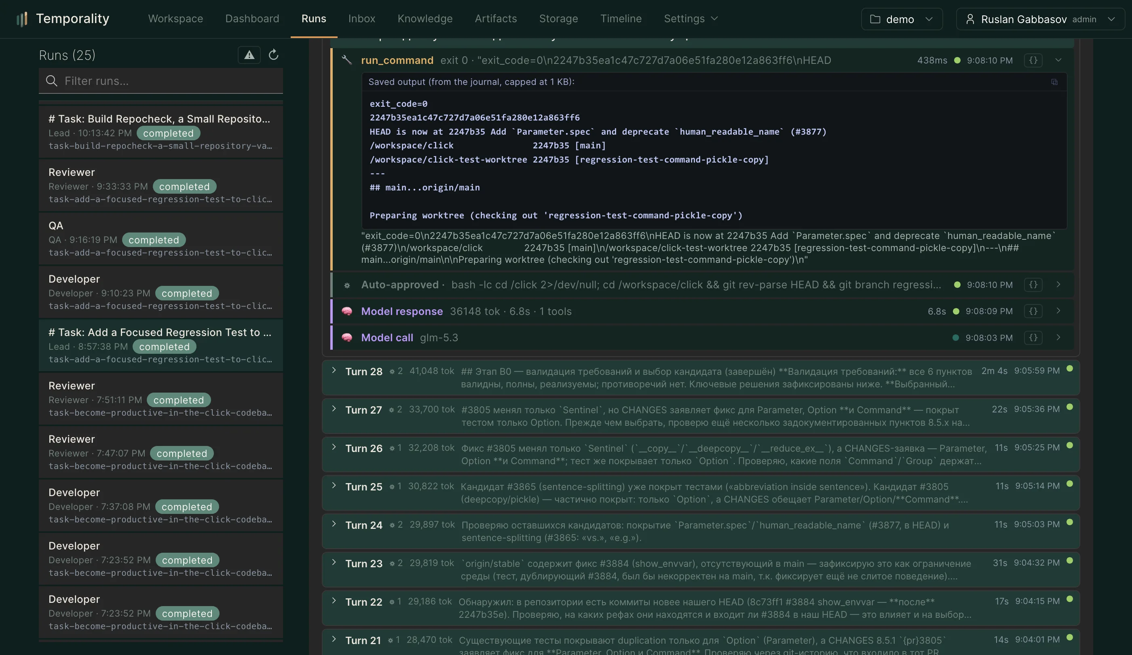Screen dimensions: 1132x655
Task: Expand the Model response entry
Action: [x=1058, y=311]
